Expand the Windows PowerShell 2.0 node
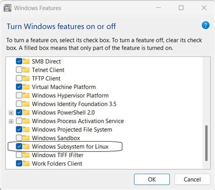This screenshot has height=190, width=215. (11, 113)
